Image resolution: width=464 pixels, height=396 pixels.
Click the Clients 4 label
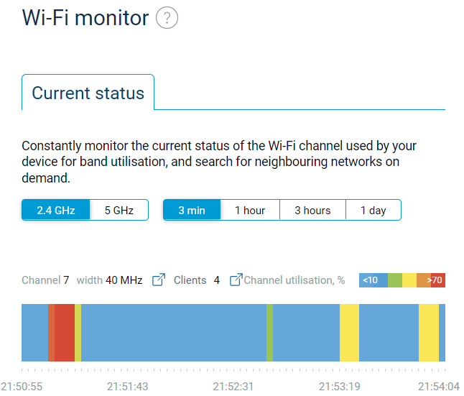click(x=196, y=280)
